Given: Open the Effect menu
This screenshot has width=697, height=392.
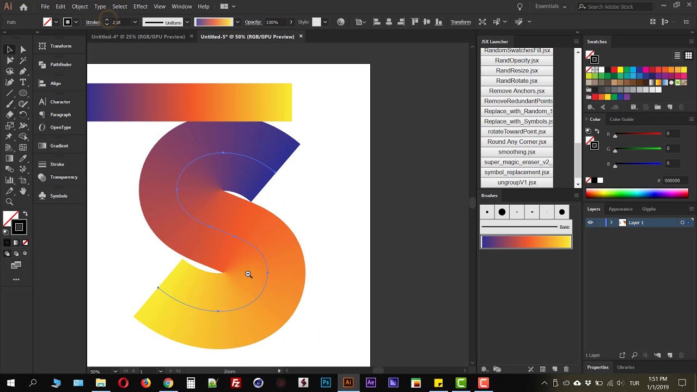Looking at the screenshot, I should [x=140, y=7].
